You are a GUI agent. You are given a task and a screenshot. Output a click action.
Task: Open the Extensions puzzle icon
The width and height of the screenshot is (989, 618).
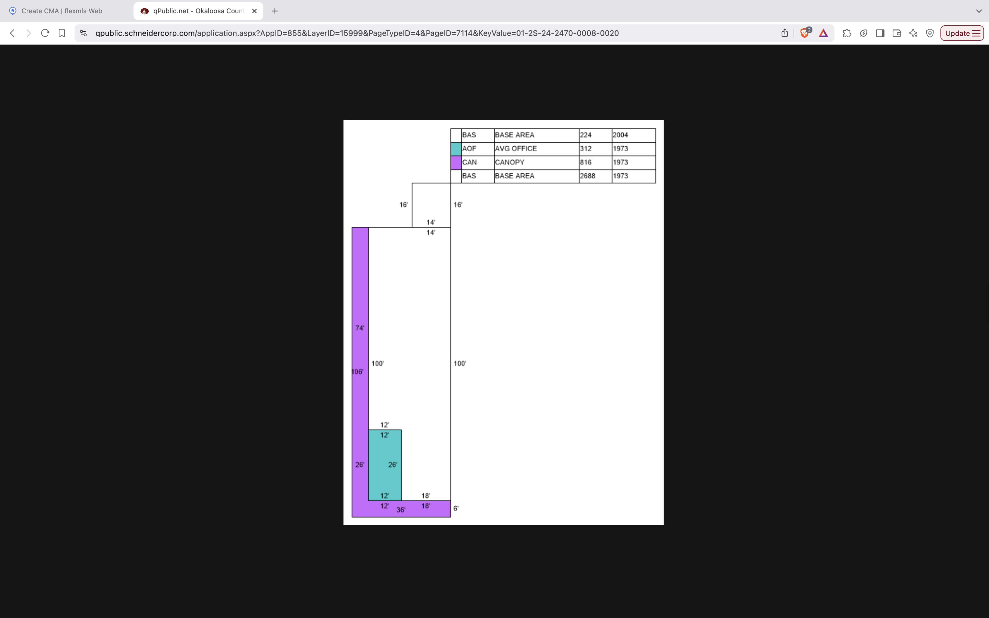click(847, 33)
